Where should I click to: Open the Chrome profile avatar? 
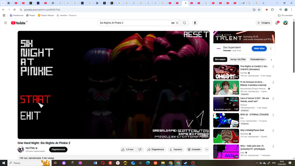(286, 10)
